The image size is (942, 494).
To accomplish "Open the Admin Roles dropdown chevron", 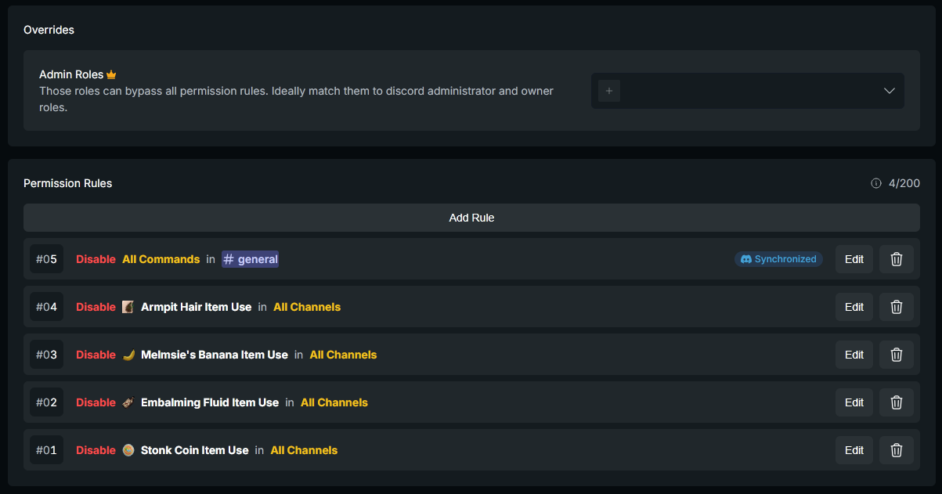I will (890, 91).
